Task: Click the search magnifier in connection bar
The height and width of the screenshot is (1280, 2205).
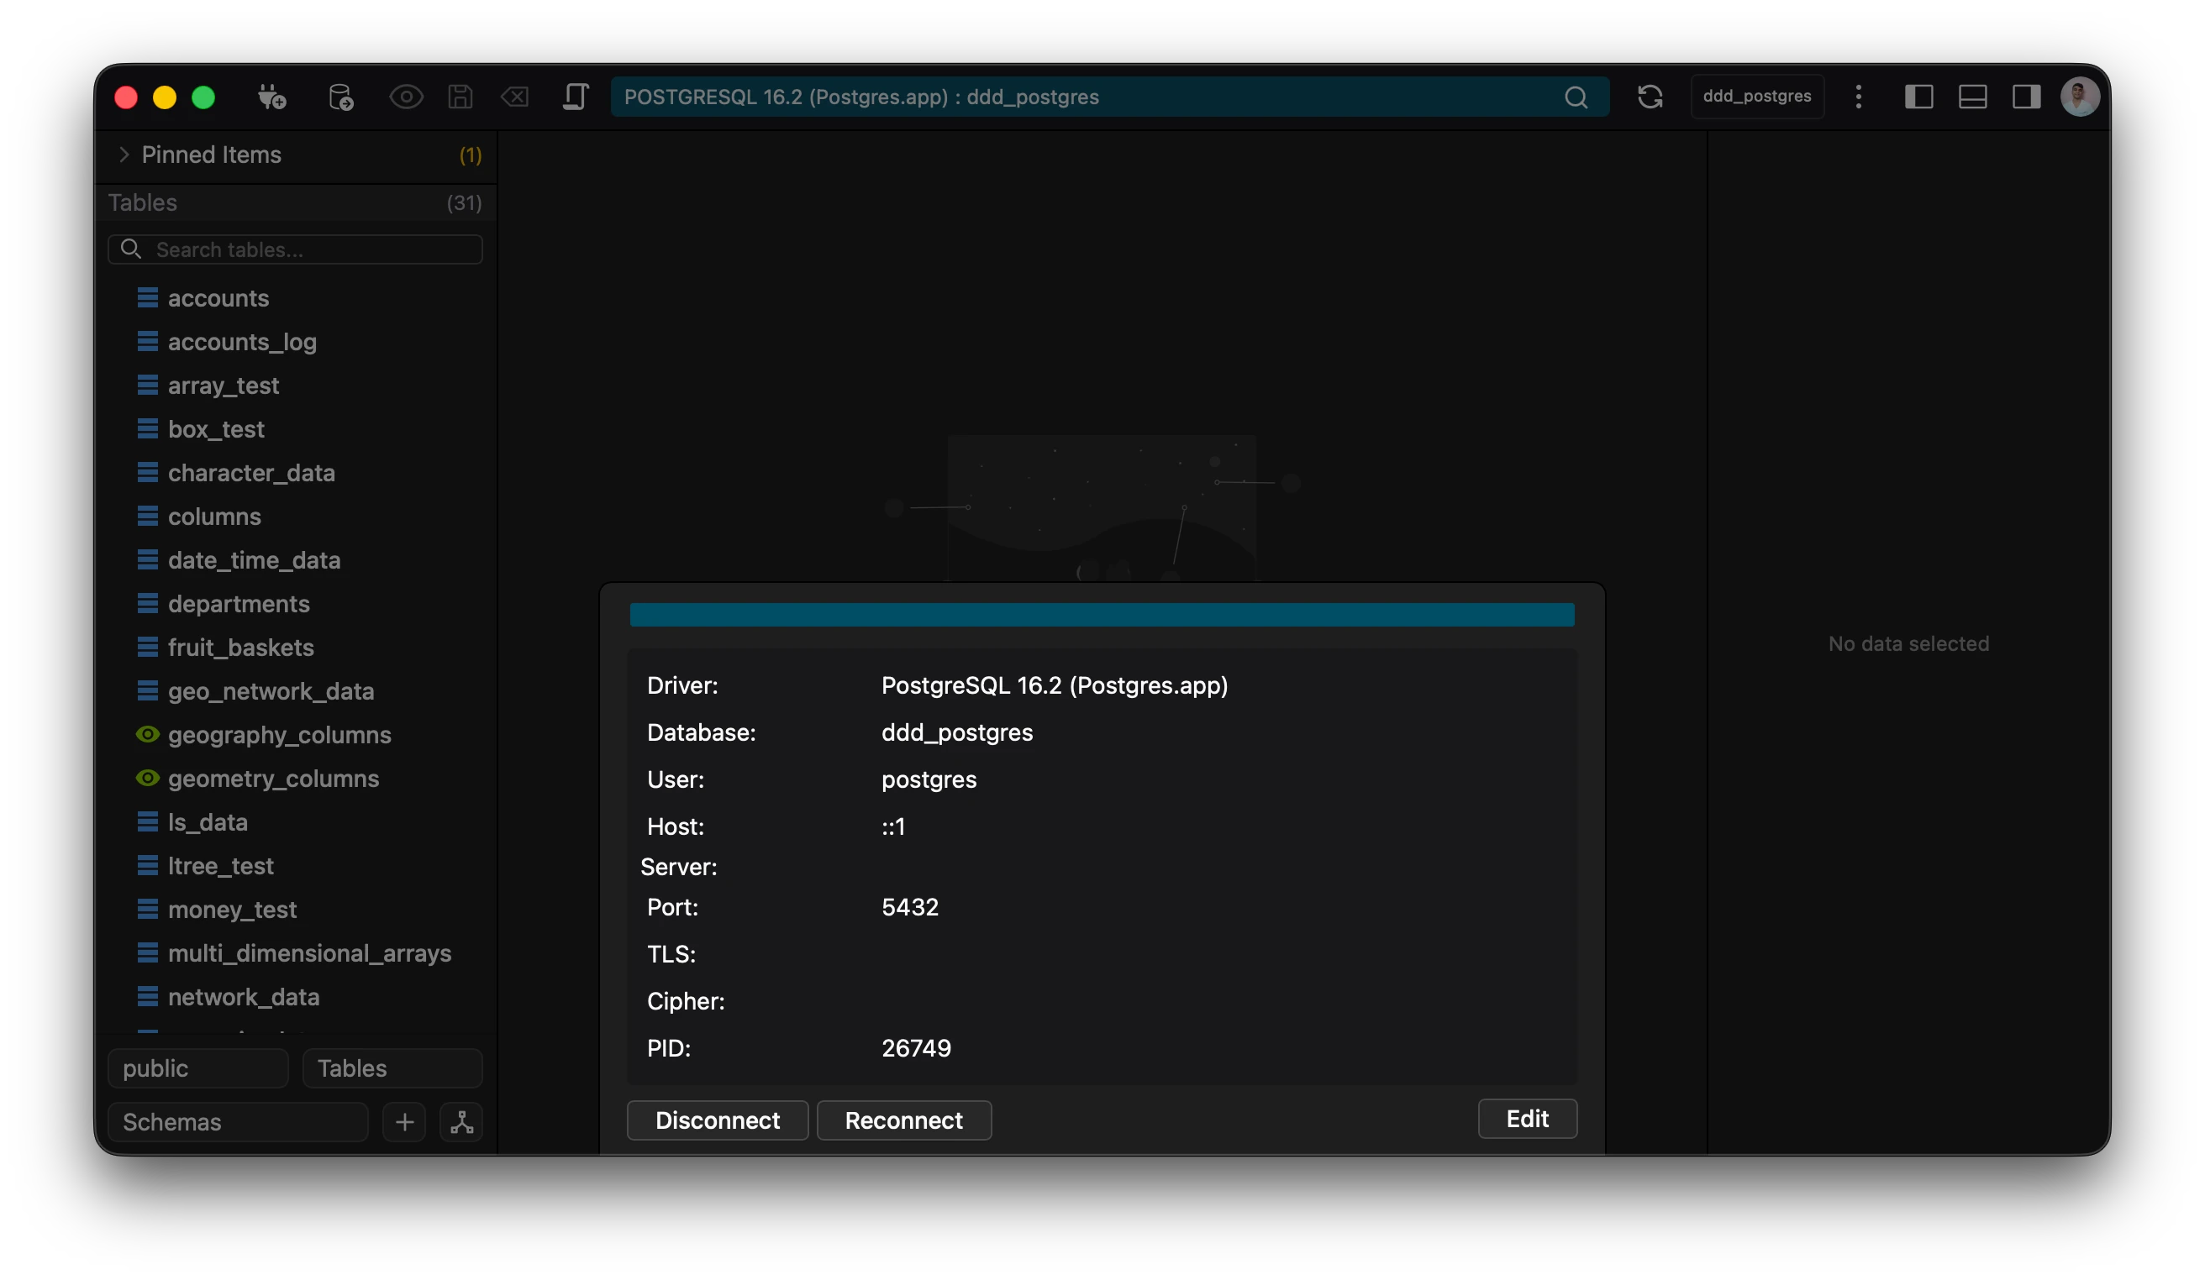Action: [1575, 97]
